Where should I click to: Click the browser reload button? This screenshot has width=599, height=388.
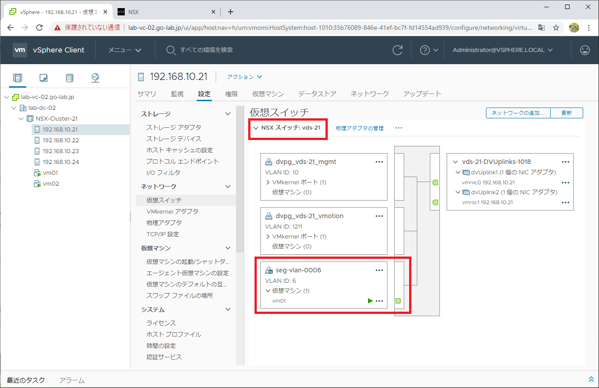39,28
